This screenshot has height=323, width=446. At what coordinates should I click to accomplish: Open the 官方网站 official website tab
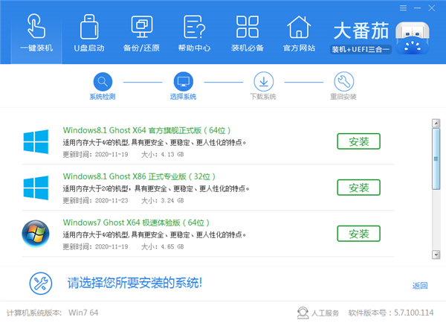coord(299,33)
